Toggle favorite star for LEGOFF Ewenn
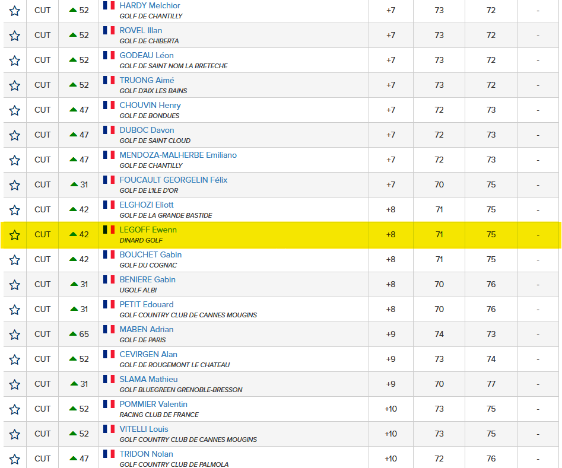This screenshot has height=468, width=562. pyautogui.click(x=15, y=235)
